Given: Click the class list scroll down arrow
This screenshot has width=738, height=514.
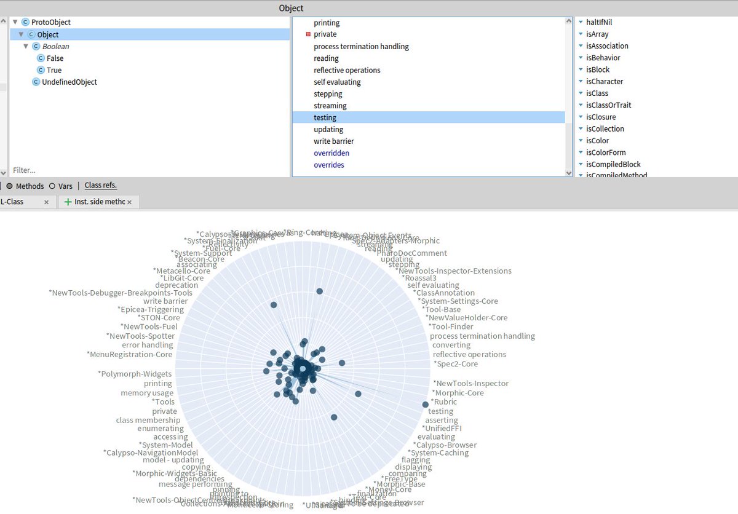Looking at the screenshot, I should click(x=4, y=173).
